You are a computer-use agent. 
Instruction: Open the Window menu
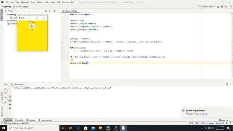pyautogui.click(x=65, y=3)
